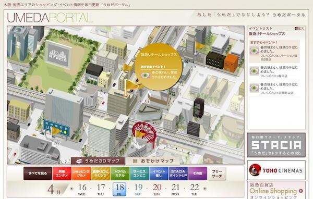Filter by STACIA ポイントUP category
The width and height of the screenshot is (313, 199).
[178, 173]
